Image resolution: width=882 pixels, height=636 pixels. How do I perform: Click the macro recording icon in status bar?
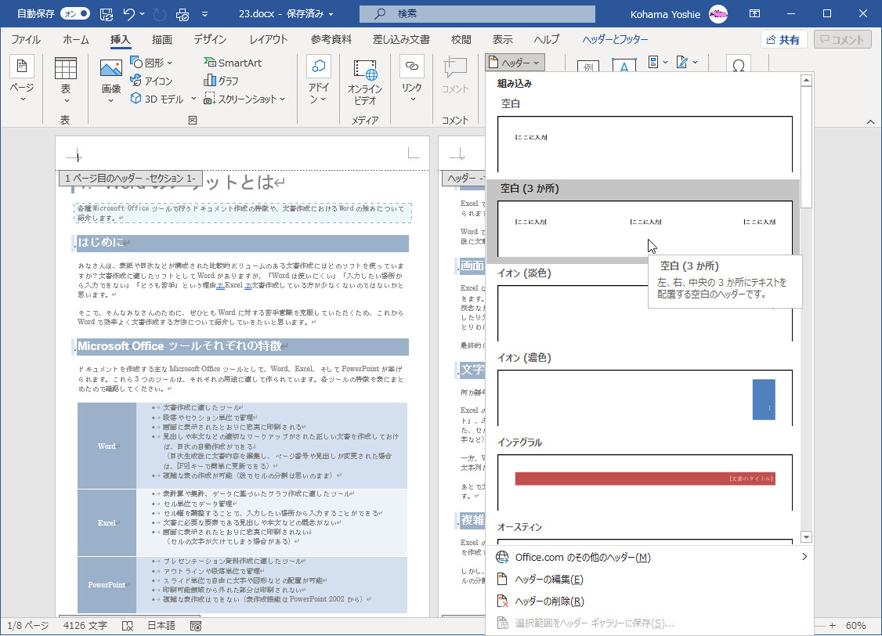(x=196, y=626)
